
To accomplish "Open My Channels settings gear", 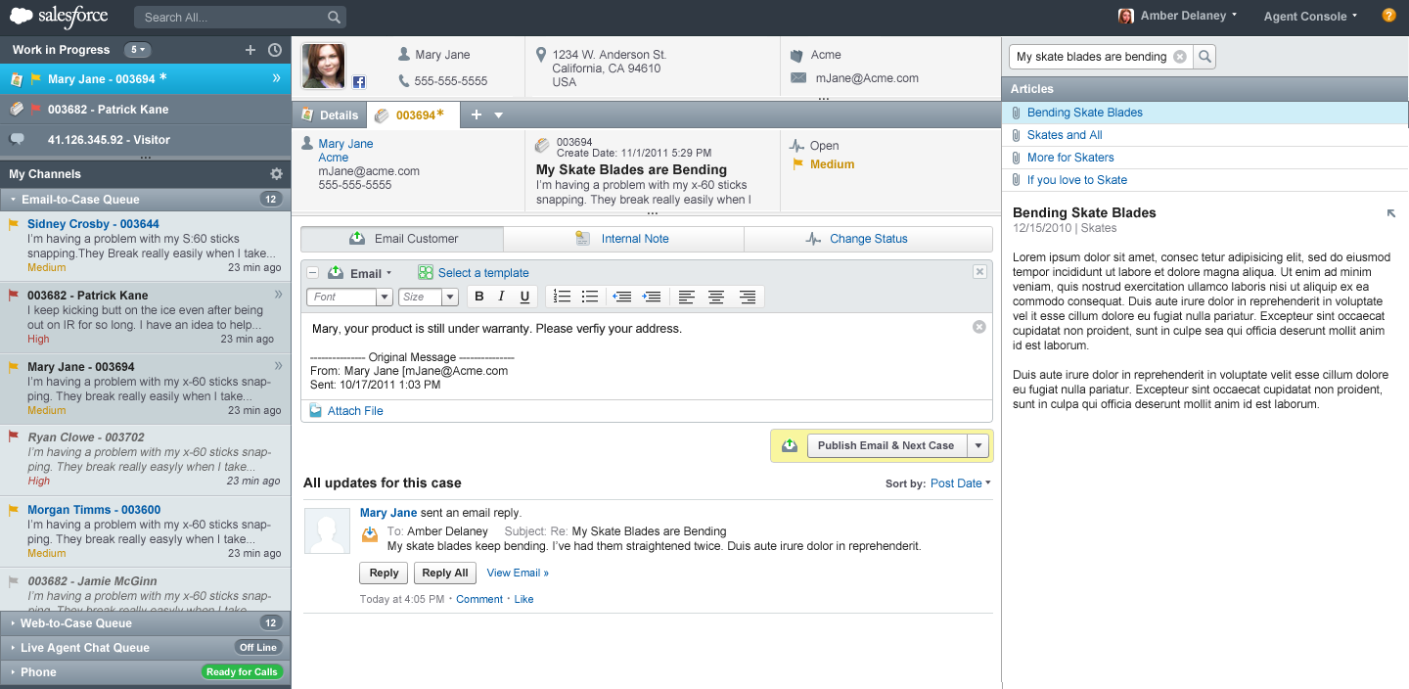I will (x=276, y=174).
